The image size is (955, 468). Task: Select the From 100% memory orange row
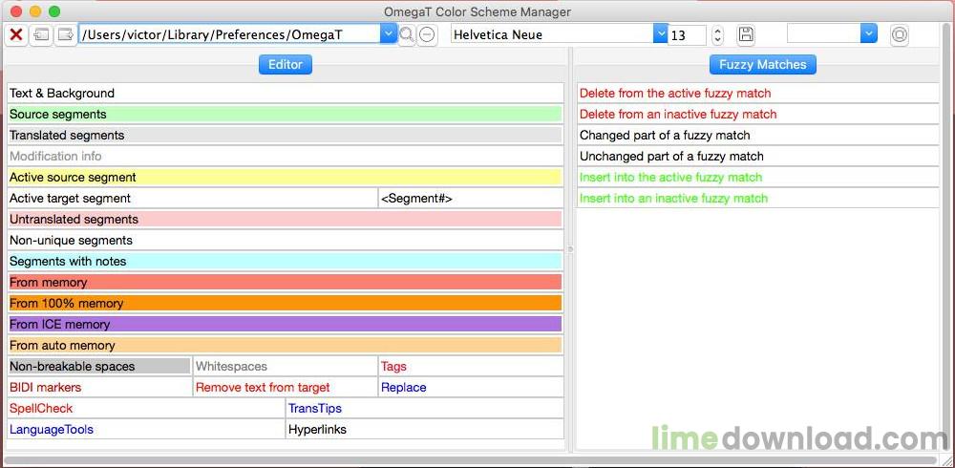(x=285, y=303)
